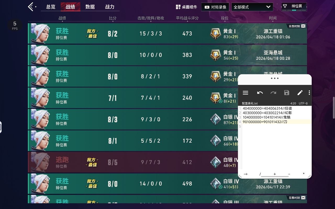
Task: Undo the last edit in text editor
Action: pyautogui.click(x=260, y=93)
